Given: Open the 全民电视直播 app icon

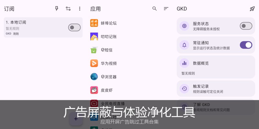Looking at the screenshot, I should [x=94, y=104].
